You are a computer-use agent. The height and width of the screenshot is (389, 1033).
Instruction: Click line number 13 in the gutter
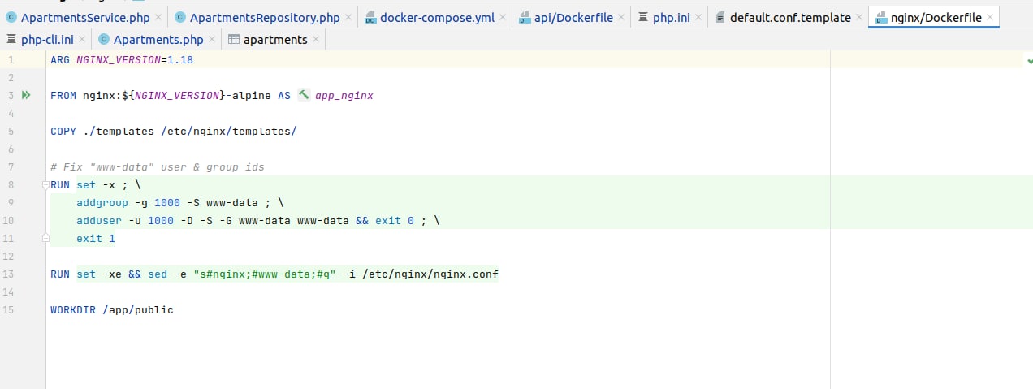(x=9, y=274)
